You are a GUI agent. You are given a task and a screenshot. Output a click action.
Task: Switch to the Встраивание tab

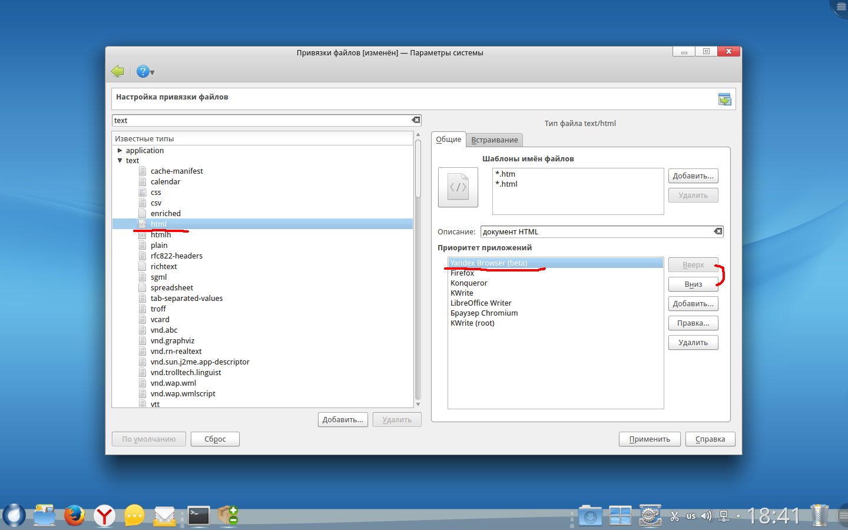click(494, 140)
